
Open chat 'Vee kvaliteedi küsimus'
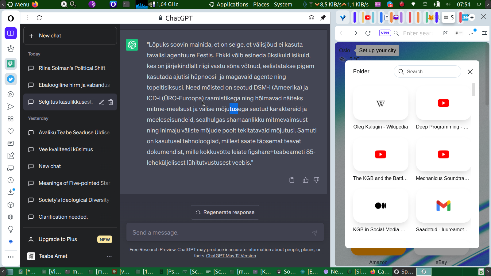70,149
